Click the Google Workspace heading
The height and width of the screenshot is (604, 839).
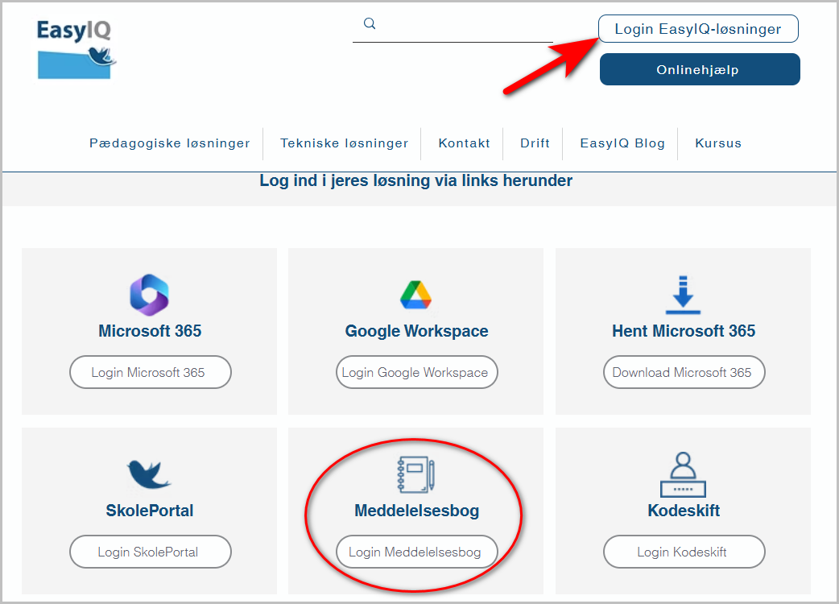coord(417,331)
